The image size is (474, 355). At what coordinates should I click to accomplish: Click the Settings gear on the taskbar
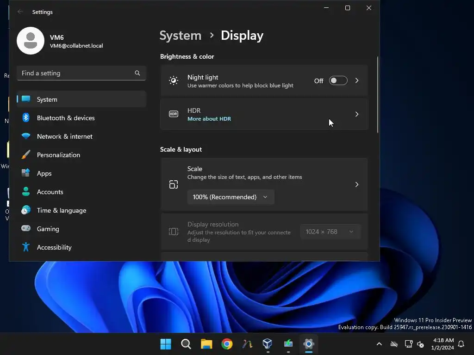coord(309,344)
